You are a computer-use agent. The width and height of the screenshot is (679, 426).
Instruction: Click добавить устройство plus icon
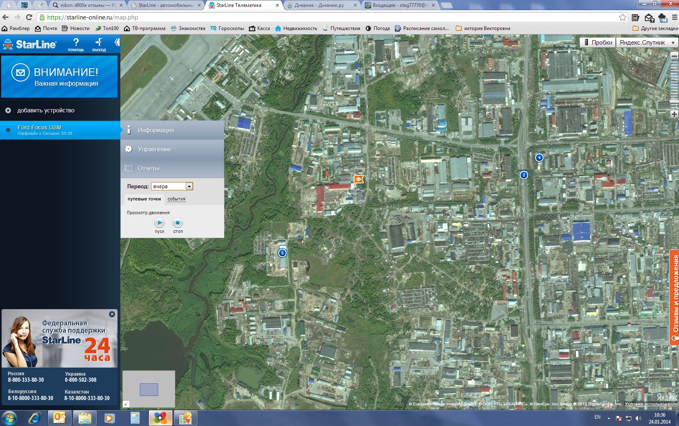8,110
